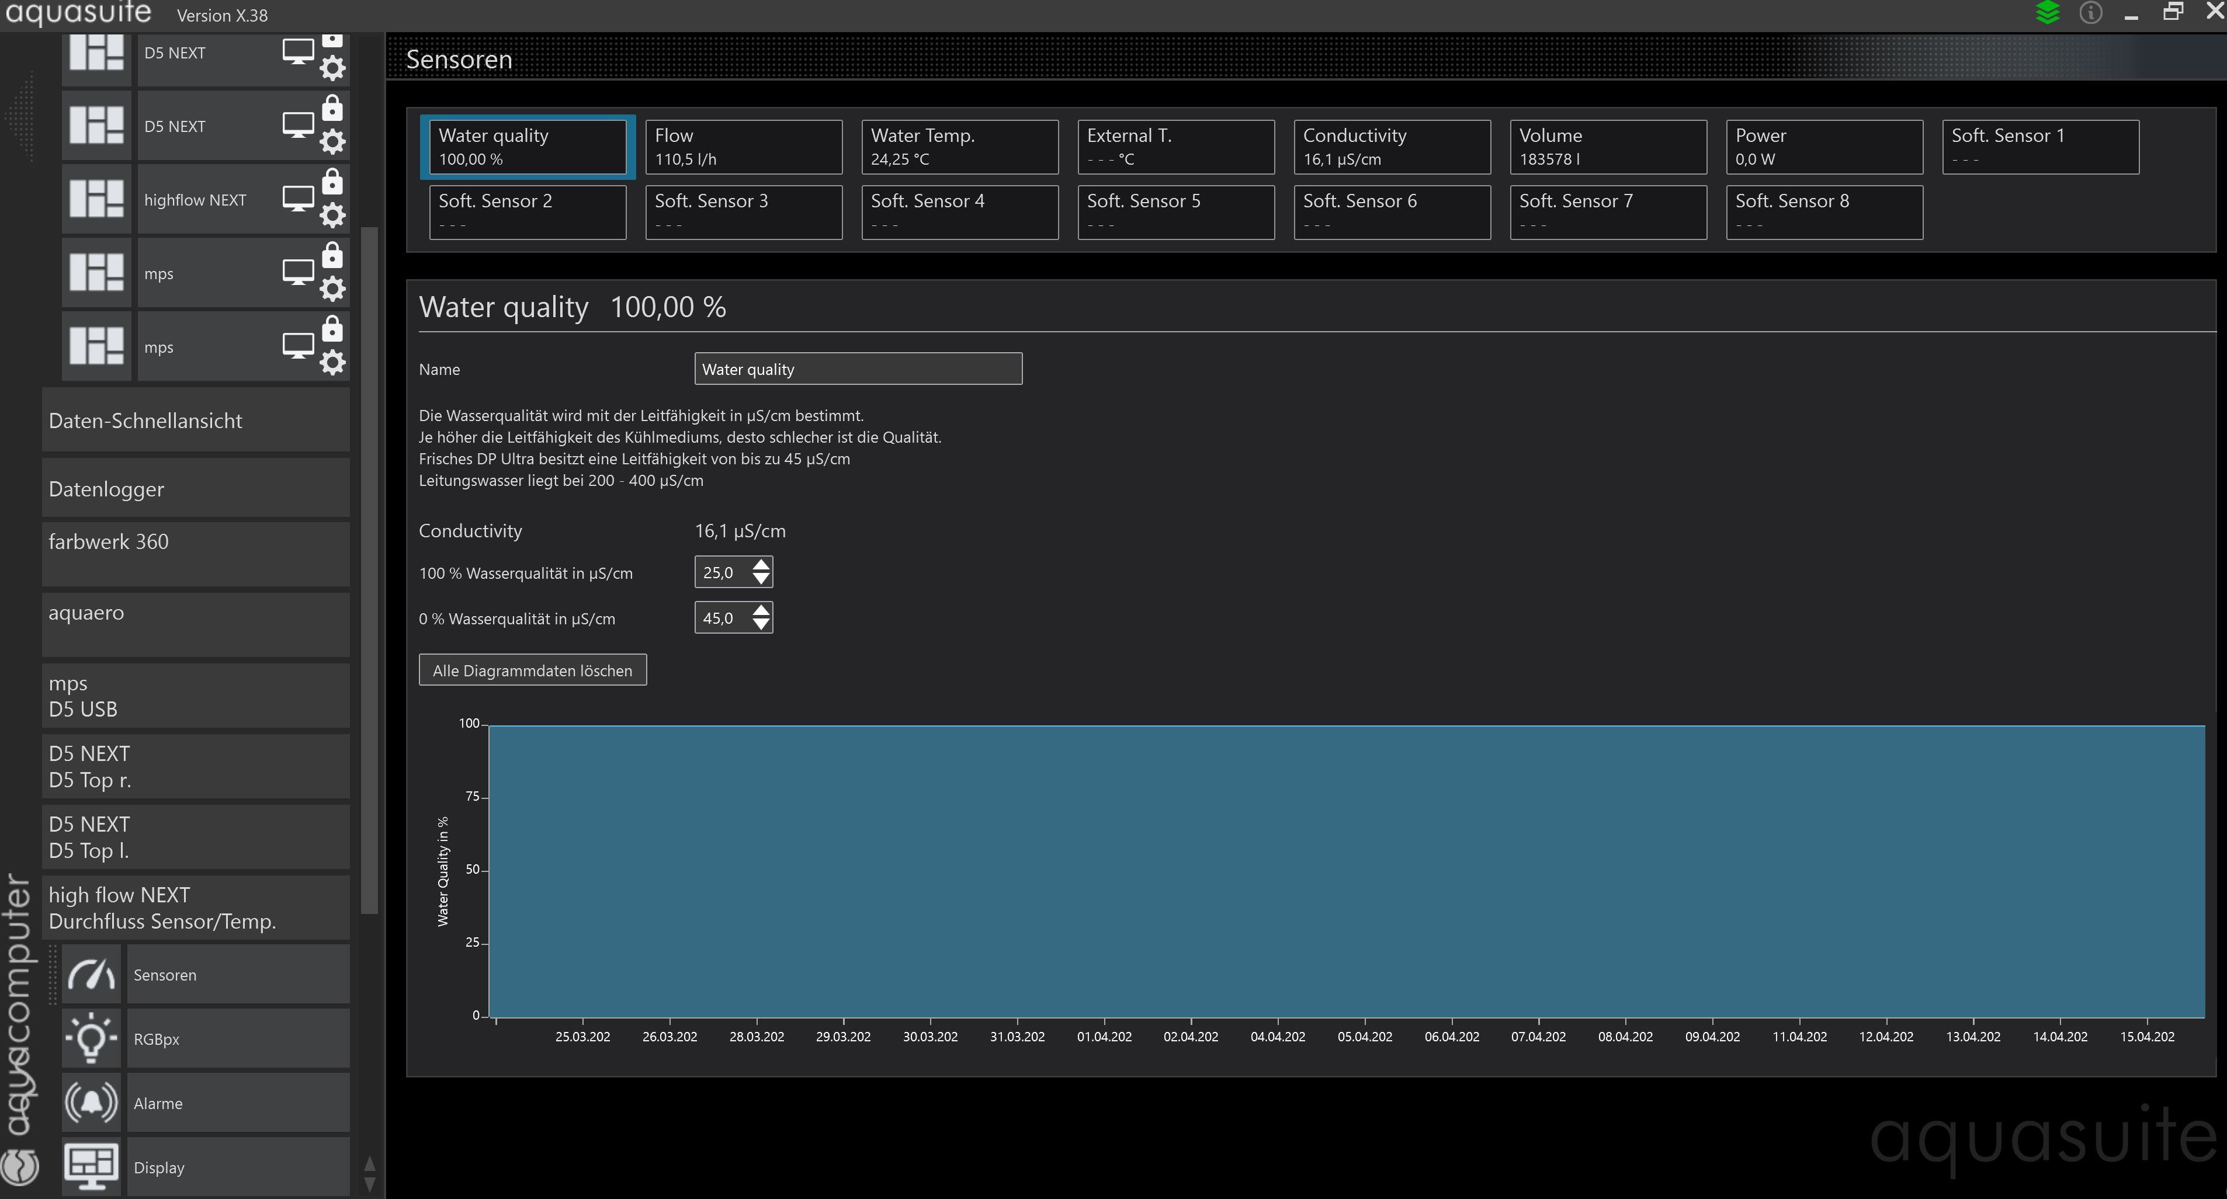Increase the 0 % Wasserqualität value

(761, 610)
